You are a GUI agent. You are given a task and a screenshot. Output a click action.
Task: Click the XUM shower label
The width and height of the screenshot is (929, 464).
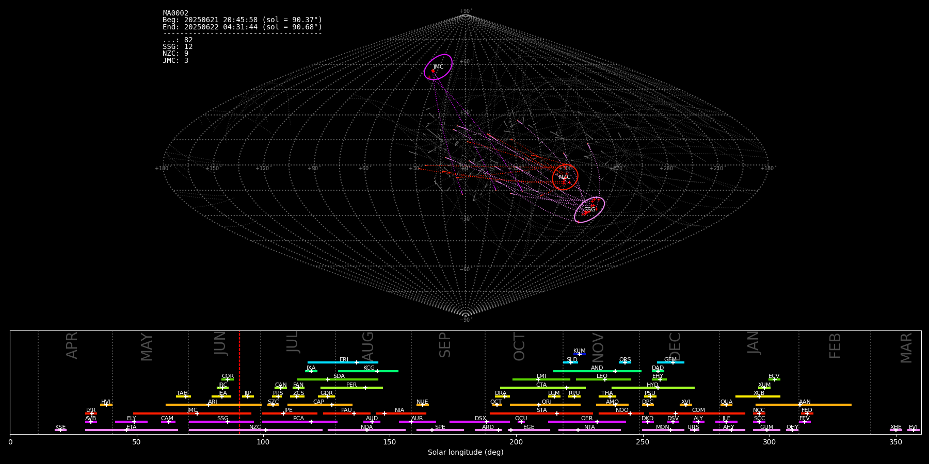coord(764,385)
